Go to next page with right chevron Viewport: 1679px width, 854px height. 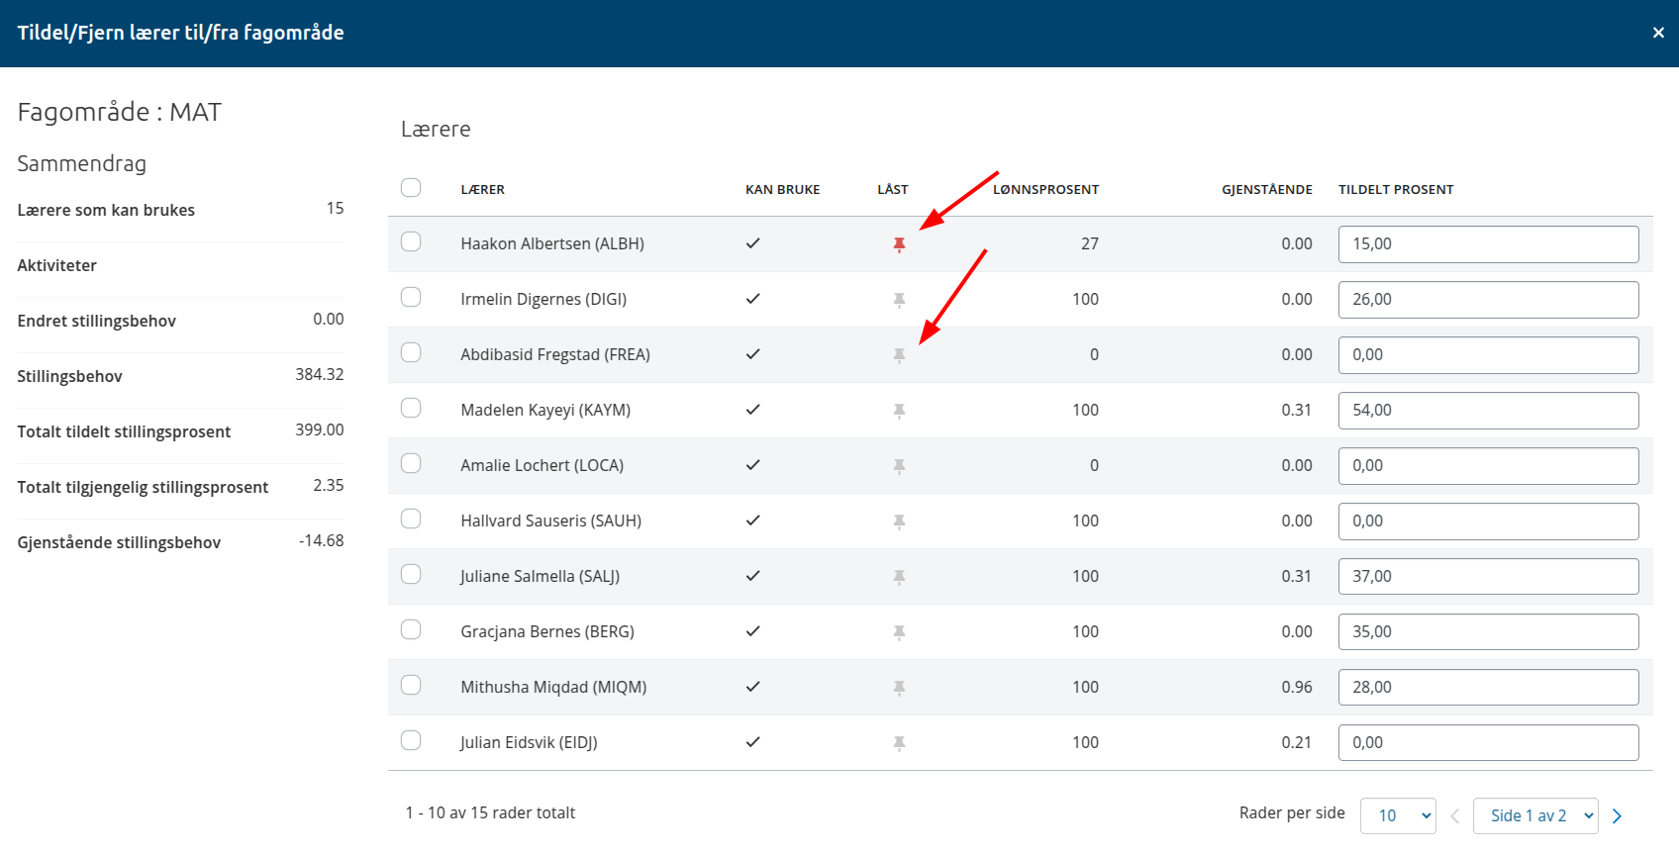click(x=1617, y=816)
